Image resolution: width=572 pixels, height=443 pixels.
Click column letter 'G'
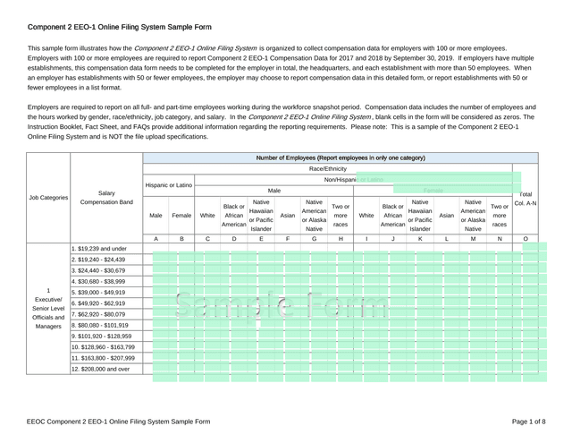pyautogui.click(x=314, y=239)
